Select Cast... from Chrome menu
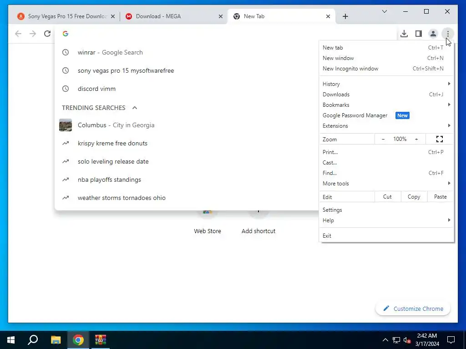The height and width of the screenshot is (349, 466). [386, 163]
